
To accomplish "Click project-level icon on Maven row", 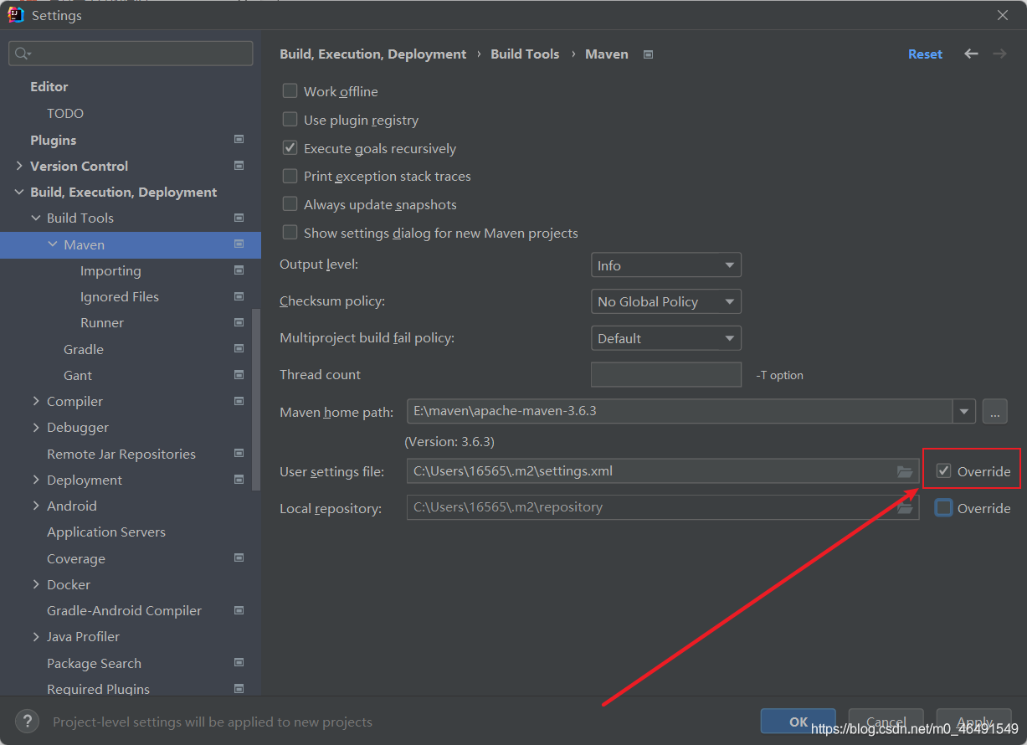I will (239, 244).
